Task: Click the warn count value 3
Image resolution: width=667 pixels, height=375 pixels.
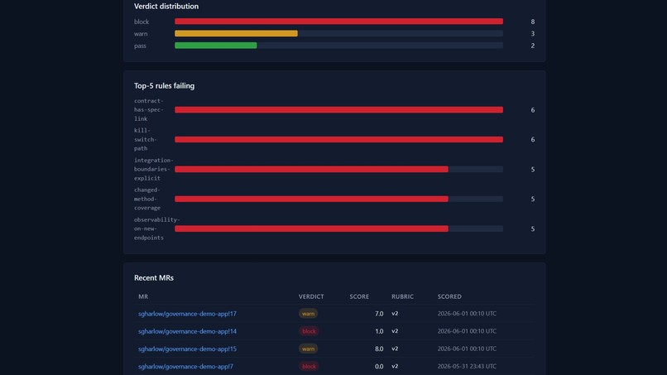Action: click(x=533, y=34)
